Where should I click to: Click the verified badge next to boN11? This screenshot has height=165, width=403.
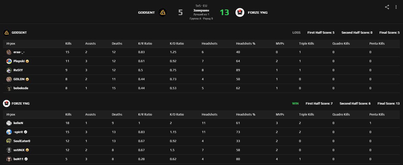click(x=26, y=159)
